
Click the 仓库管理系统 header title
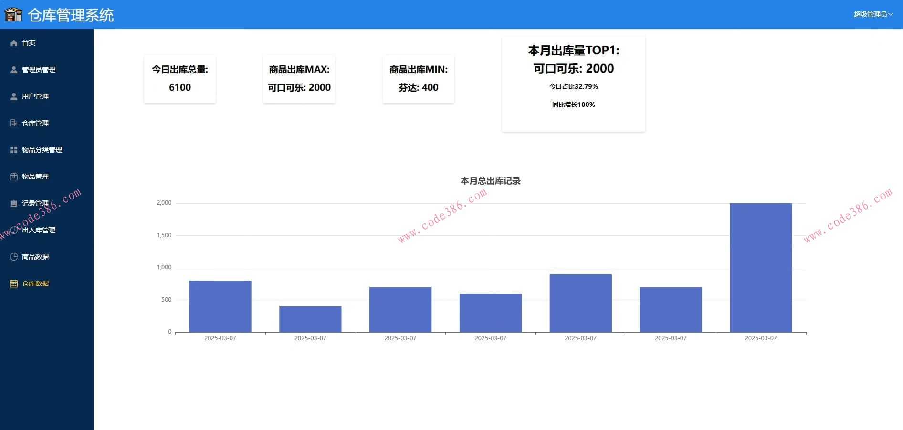[71, 15]
